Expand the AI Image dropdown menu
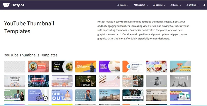This screenshot has width=207, height=106. (x=123, y=5)
